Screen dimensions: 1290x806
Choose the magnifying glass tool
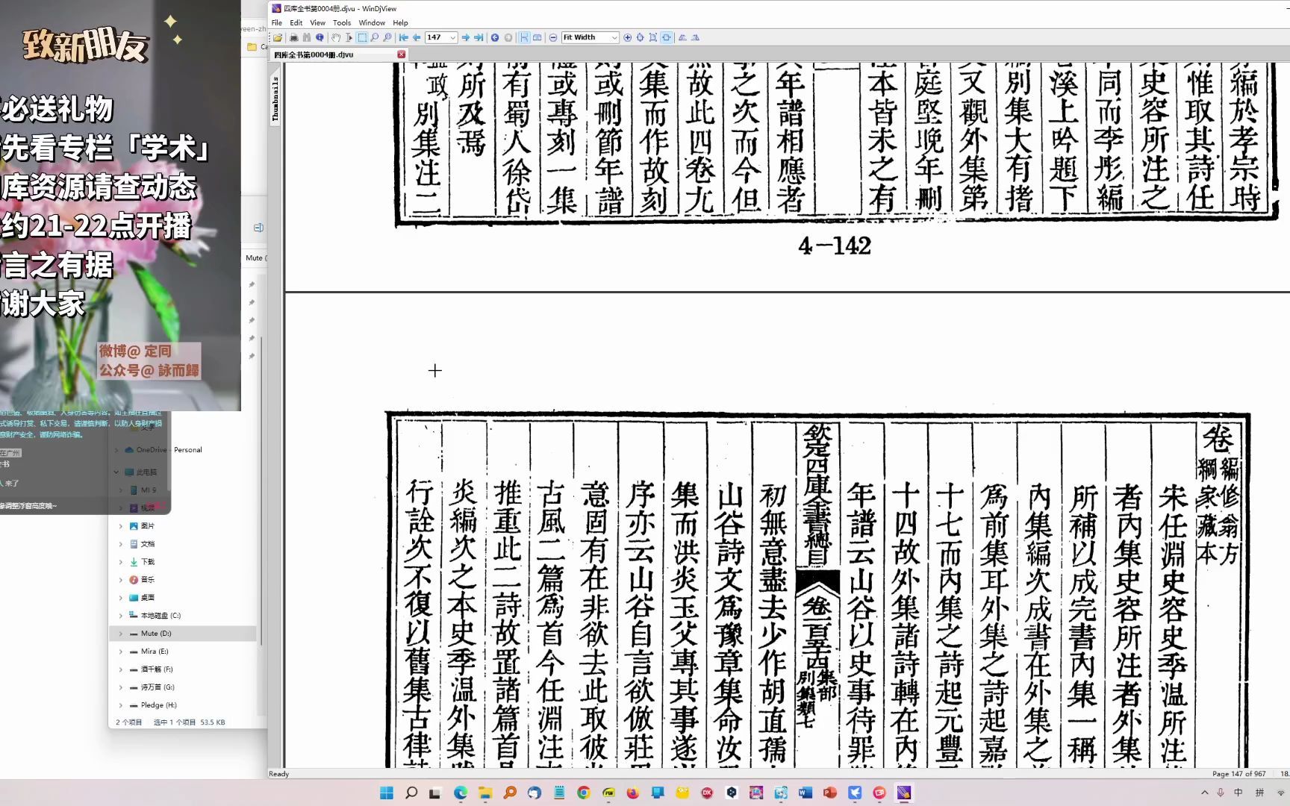click(x=375, y=37)
